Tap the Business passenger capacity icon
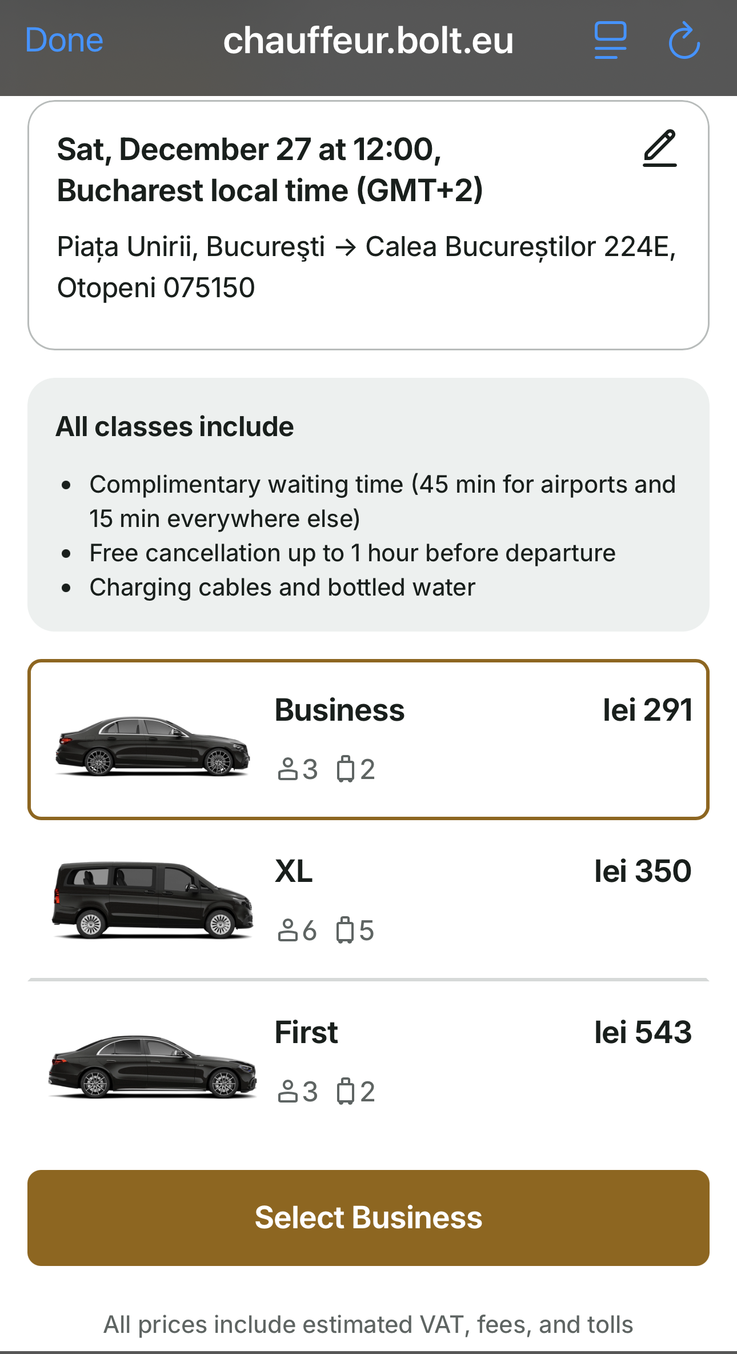The width and height of the screenshot is (737, 1354). (x=288, y=769)
